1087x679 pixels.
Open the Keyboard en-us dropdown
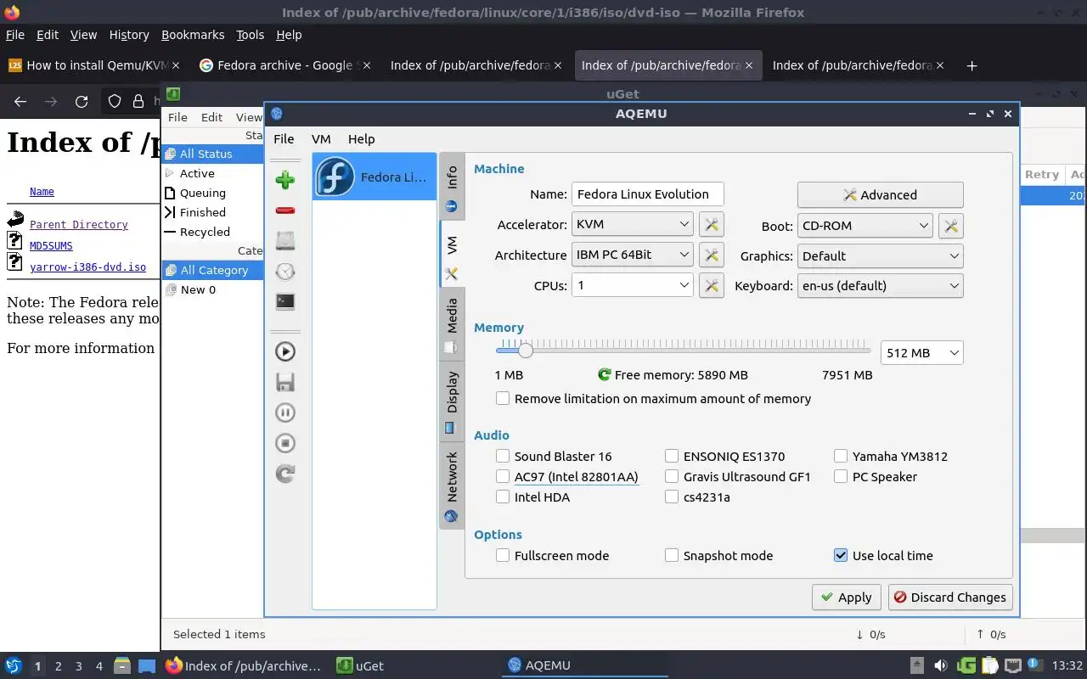point(880,285)
